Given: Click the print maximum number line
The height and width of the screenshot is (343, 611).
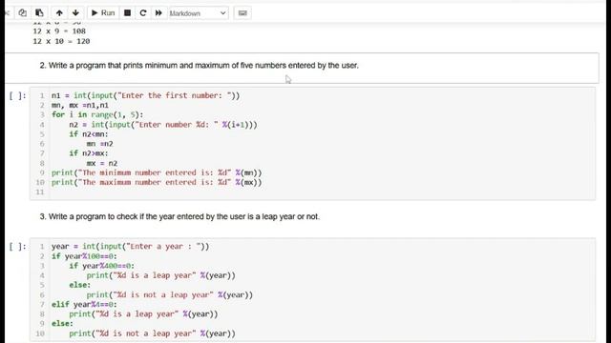Looking at the screenshot, I should (x=157, y=182).
